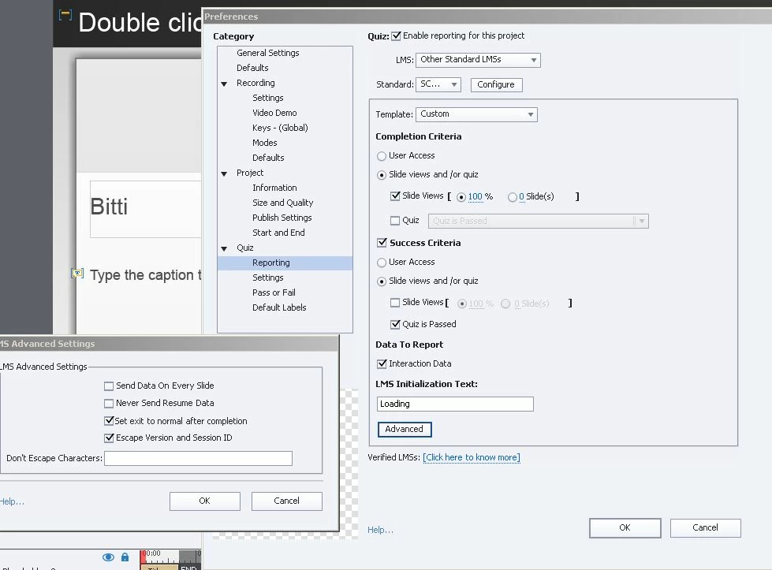
Task: Select top-level Defaults category
Action: pos(252,68)
